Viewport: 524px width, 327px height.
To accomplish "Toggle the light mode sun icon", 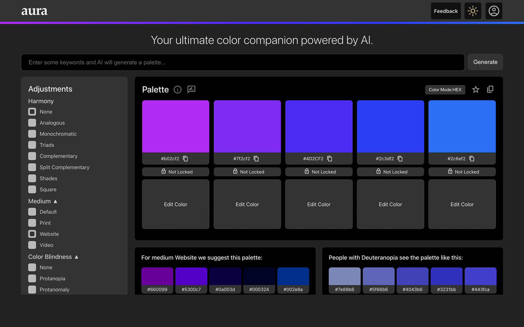I will click(x=473, y=11).
